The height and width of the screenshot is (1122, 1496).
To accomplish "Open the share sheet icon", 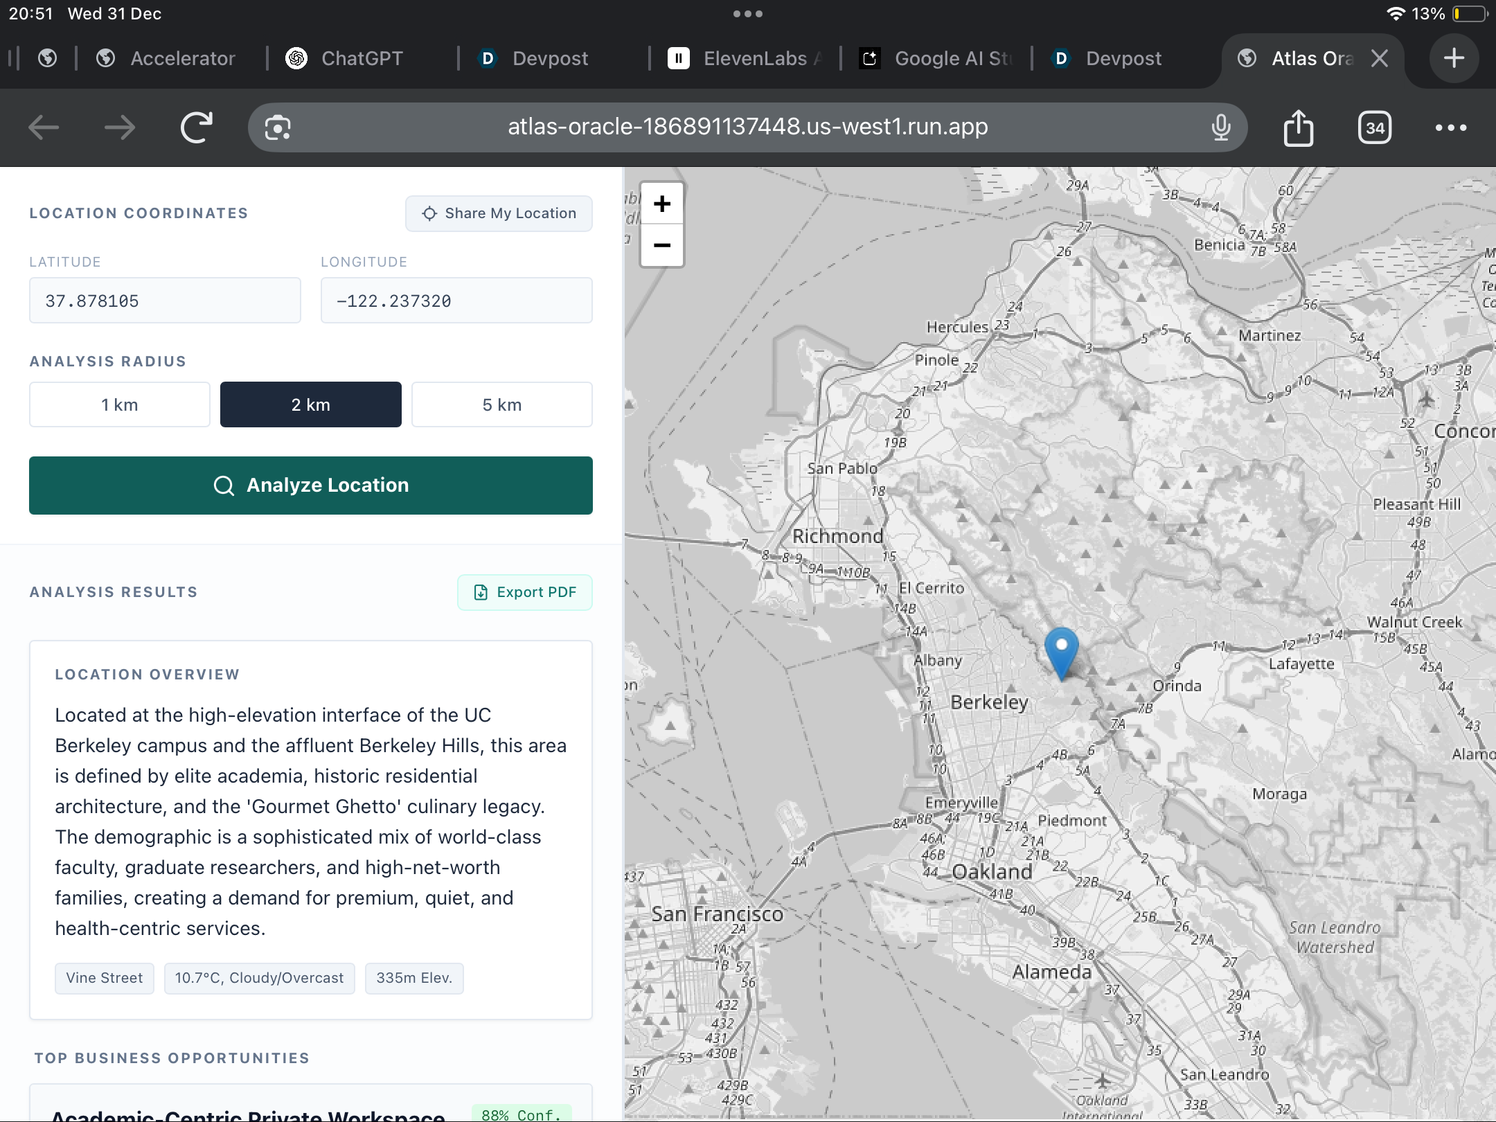I will [1298, 127].
